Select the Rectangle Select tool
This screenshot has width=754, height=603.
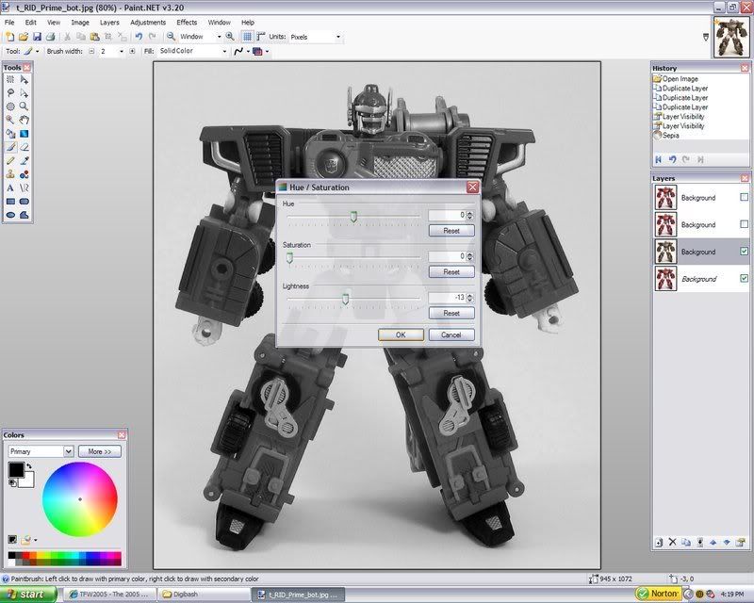(10, 80)
